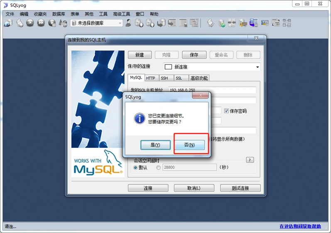Close the 连接到我的SQL主机 dialog
The width and height of the screenshot is (331, 233).
256,38
